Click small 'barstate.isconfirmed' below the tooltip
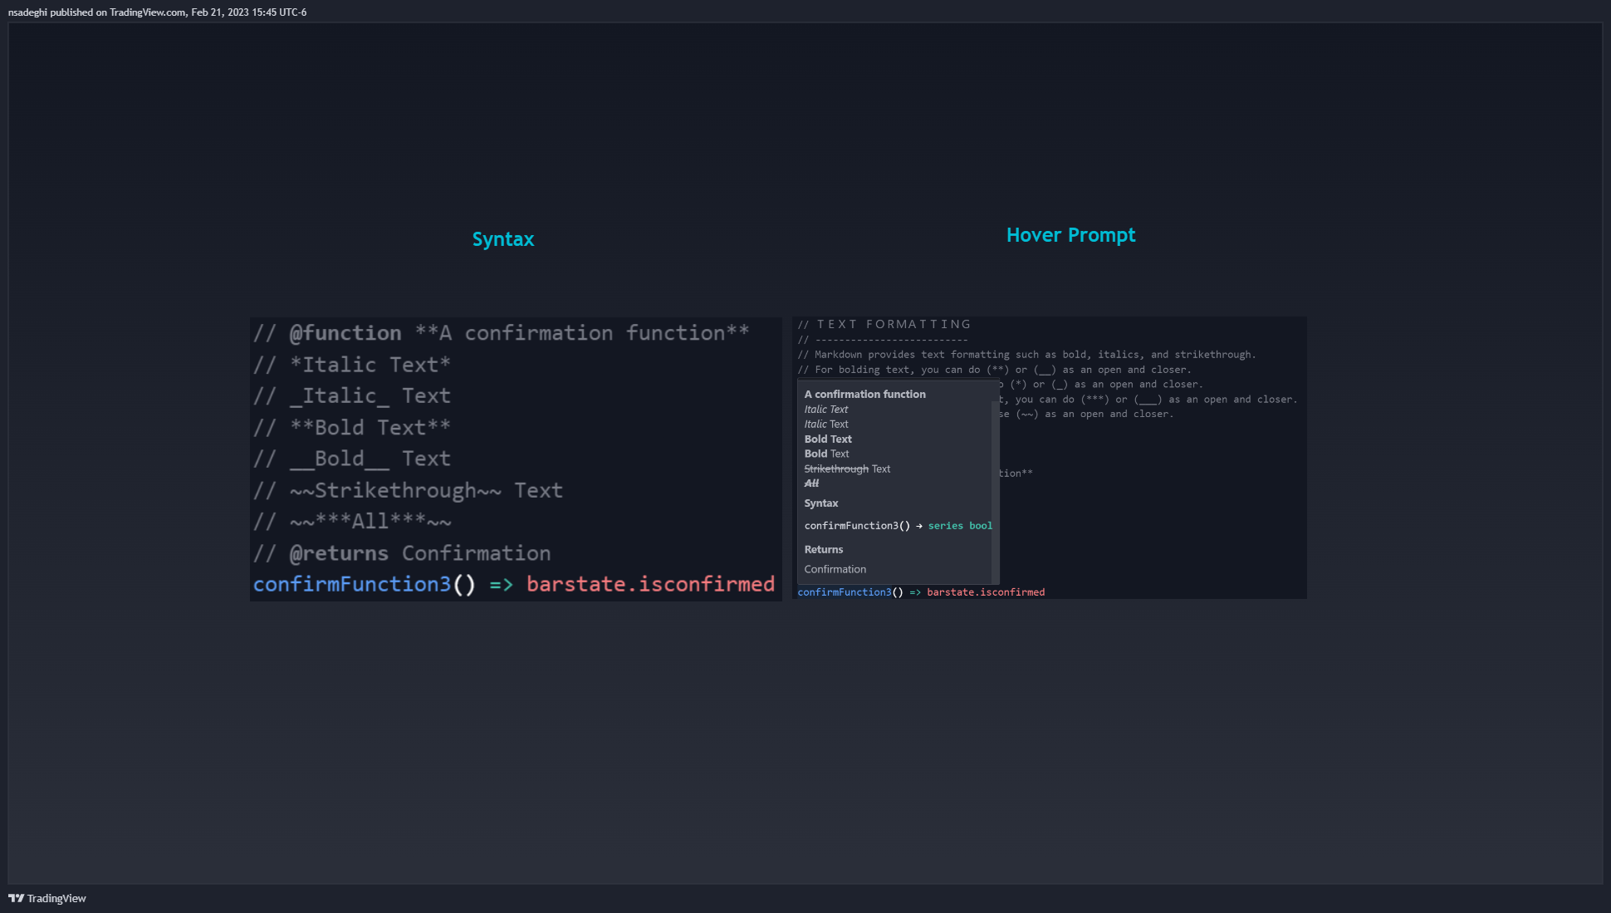 (986, 592)
